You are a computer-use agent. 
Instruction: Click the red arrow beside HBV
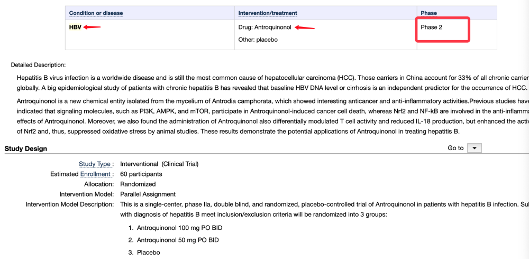[92, 27]
